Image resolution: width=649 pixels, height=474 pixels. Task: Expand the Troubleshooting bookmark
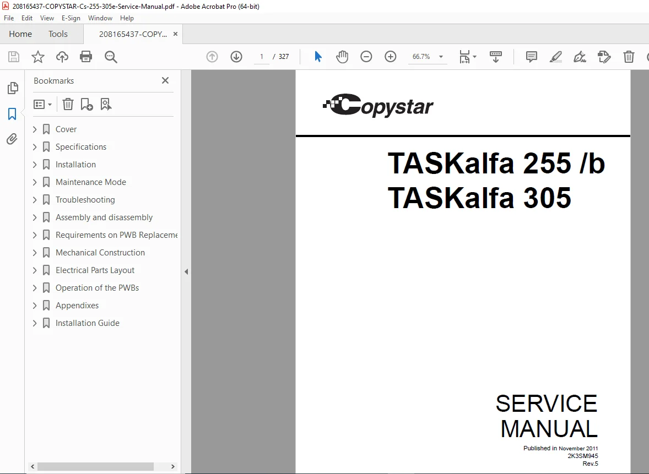tap(35, 200)
